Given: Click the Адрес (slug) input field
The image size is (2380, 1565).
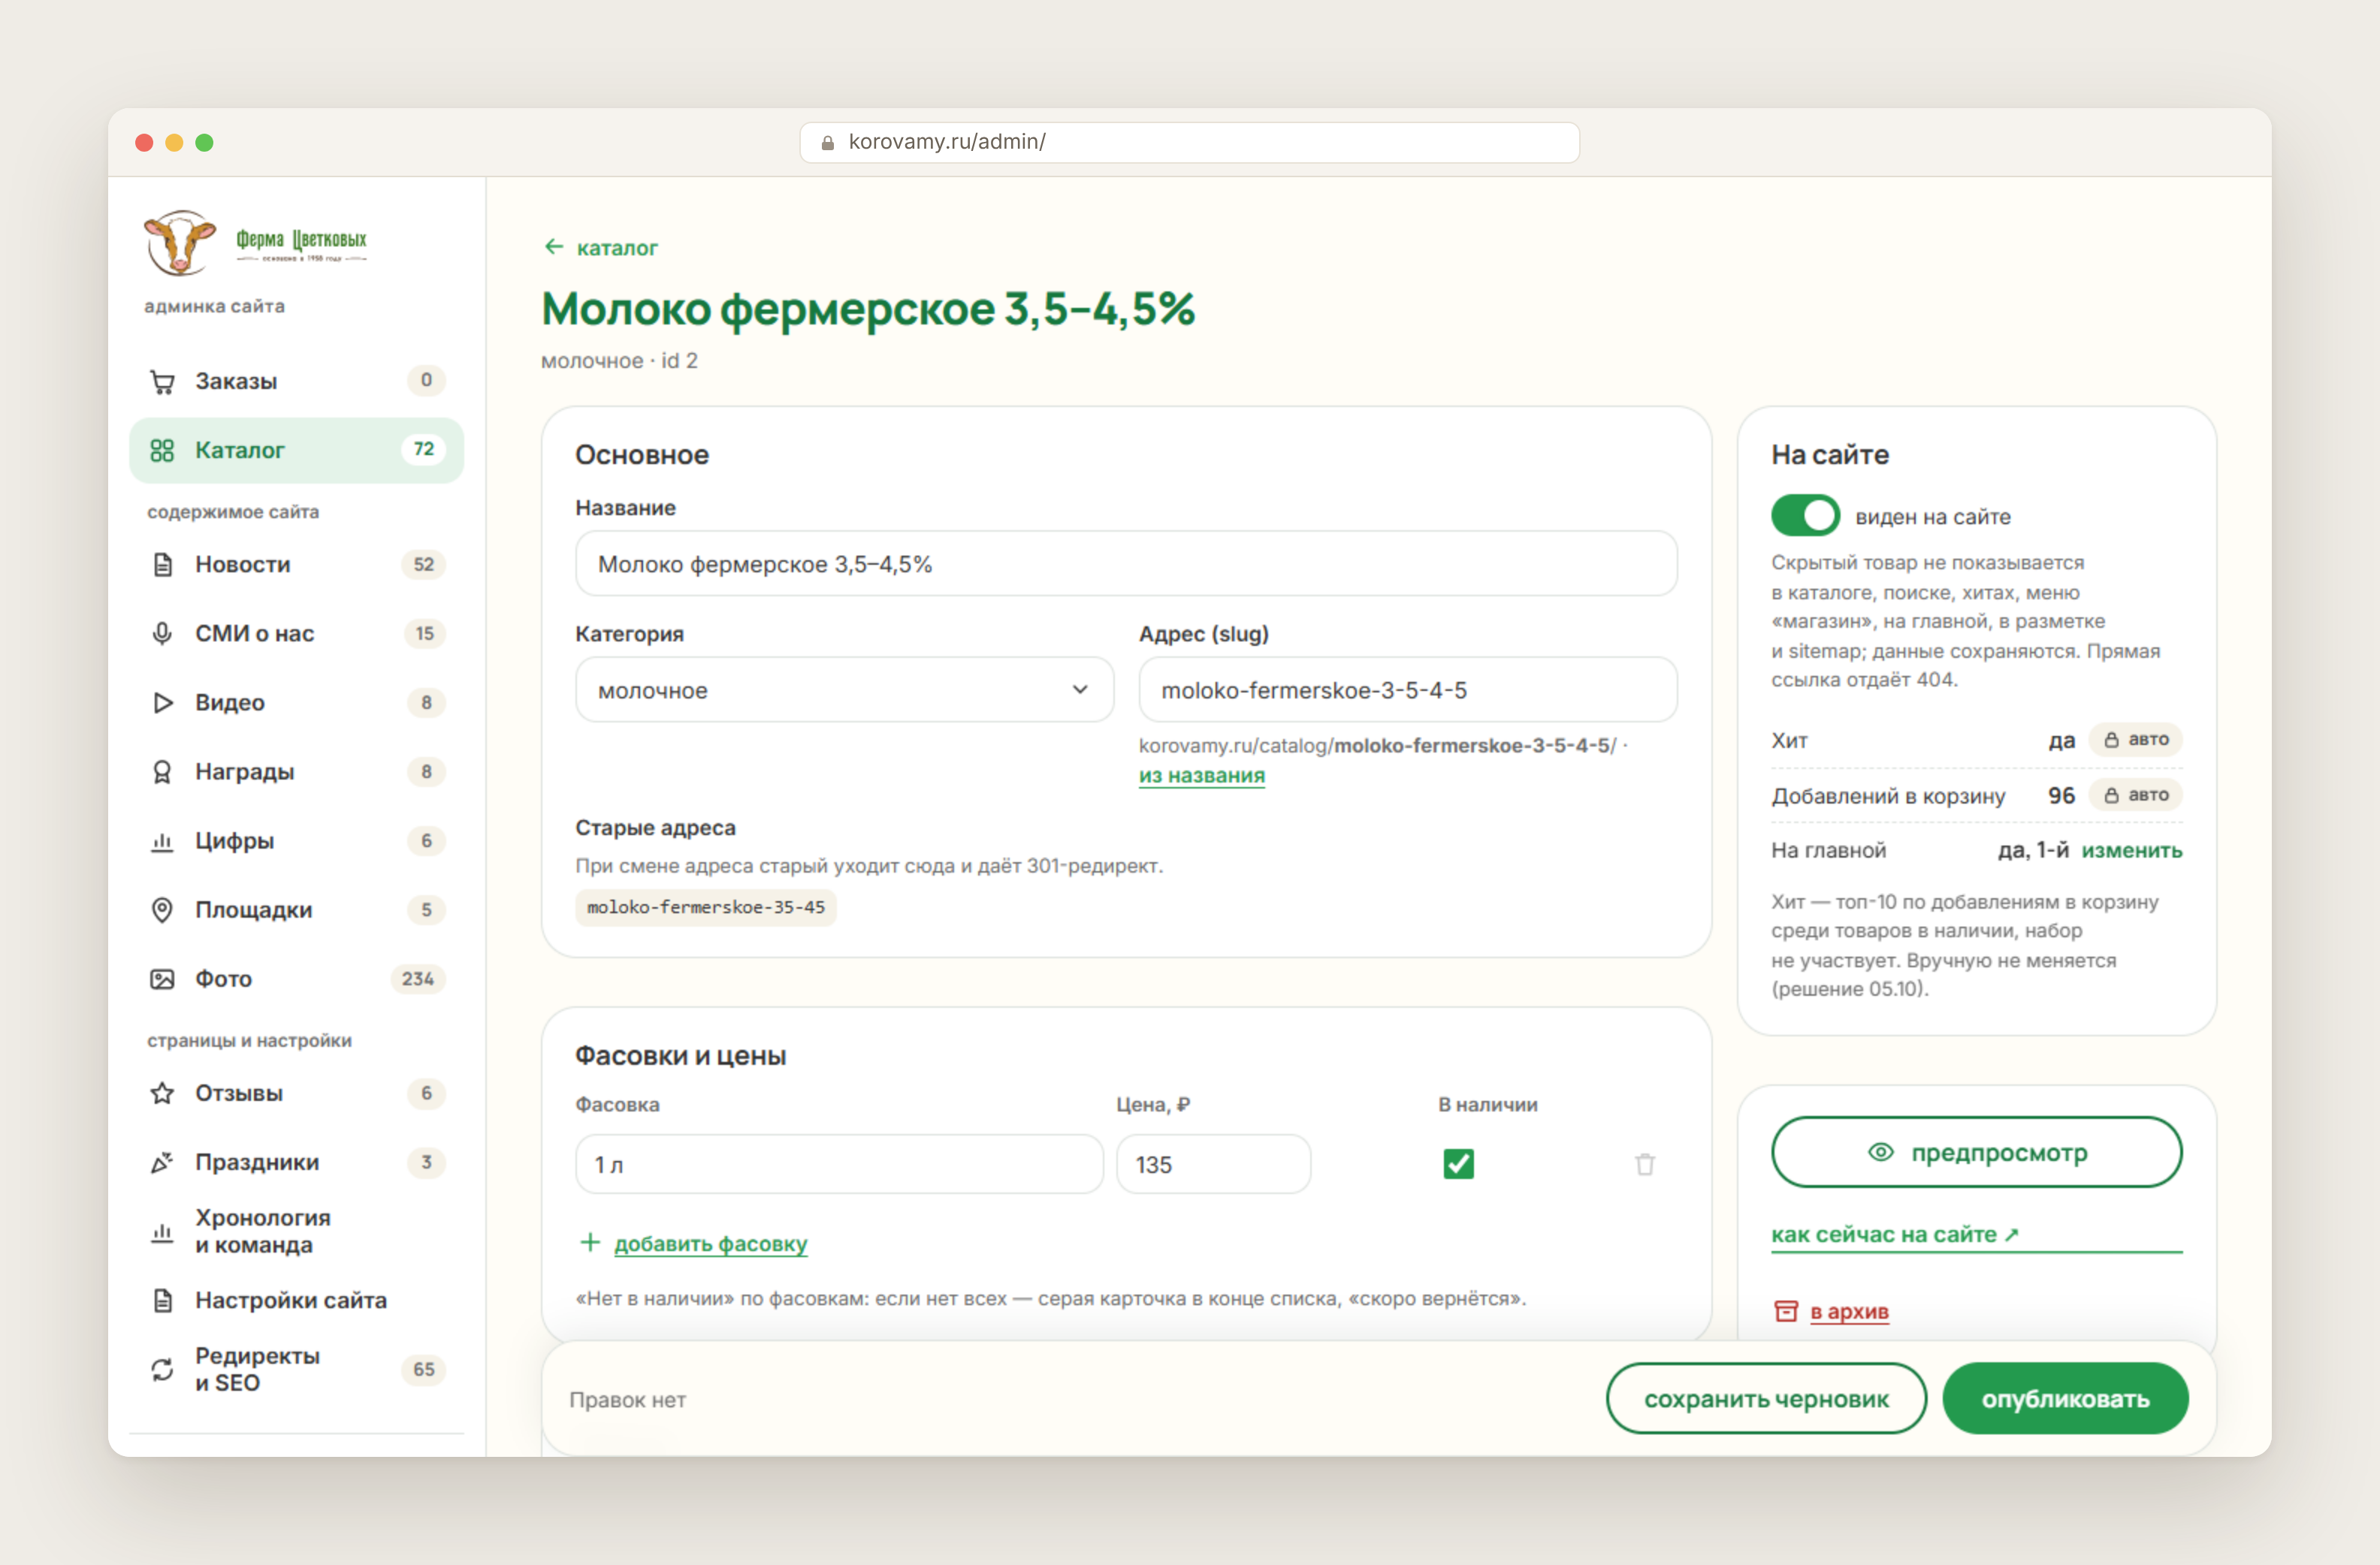Looking at the screenshot, I should click(x=1407, y=689).
